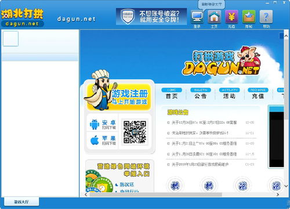Click the empty avatar box in left panel
Viewport: 290px width, 209px height.
coord(10,38)
